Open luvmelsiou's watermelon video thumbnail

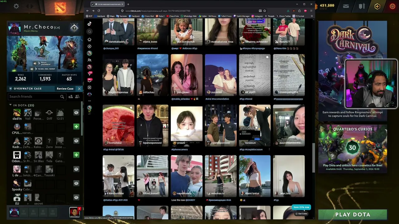pyautogui.click(x=118, y=125)
